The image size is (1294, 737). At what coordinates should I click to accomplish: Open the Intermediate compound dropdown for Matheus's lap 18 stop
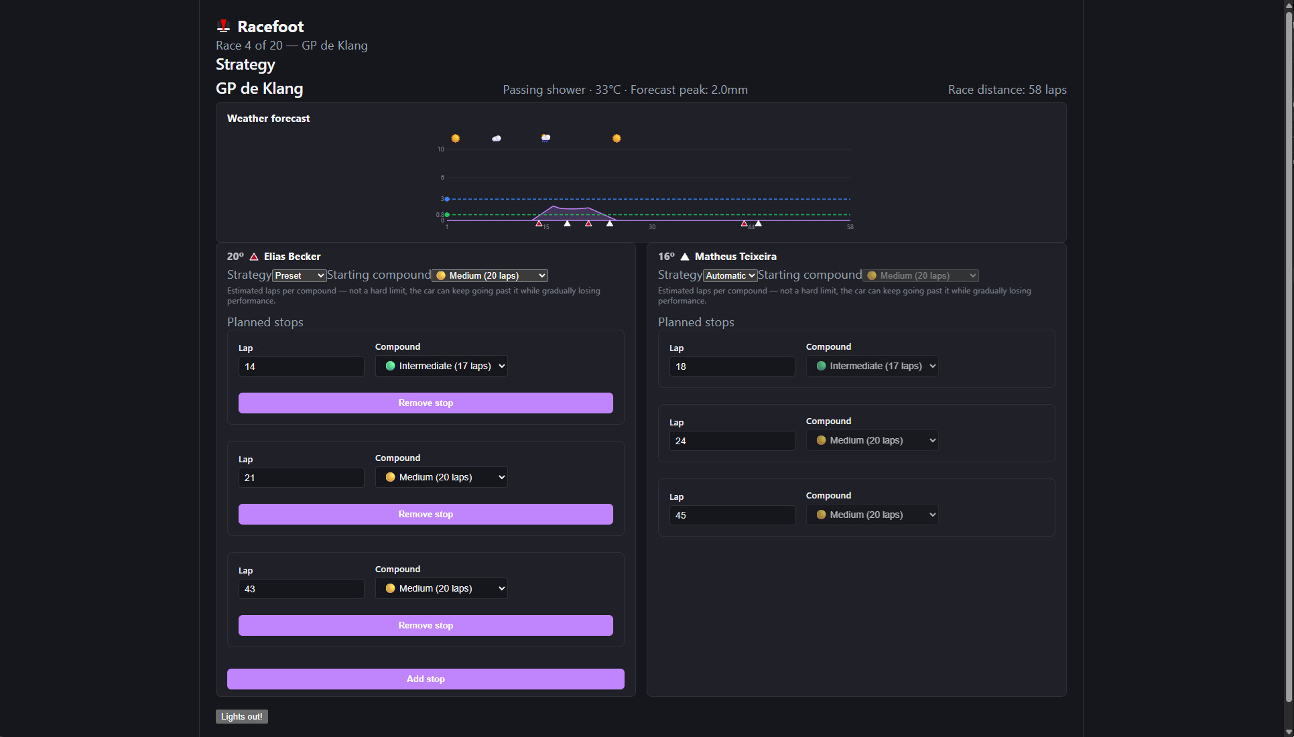click(x=872, y=366)
